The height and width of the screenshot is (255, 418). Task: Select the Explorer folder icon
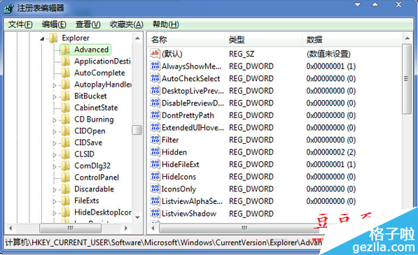53,38
